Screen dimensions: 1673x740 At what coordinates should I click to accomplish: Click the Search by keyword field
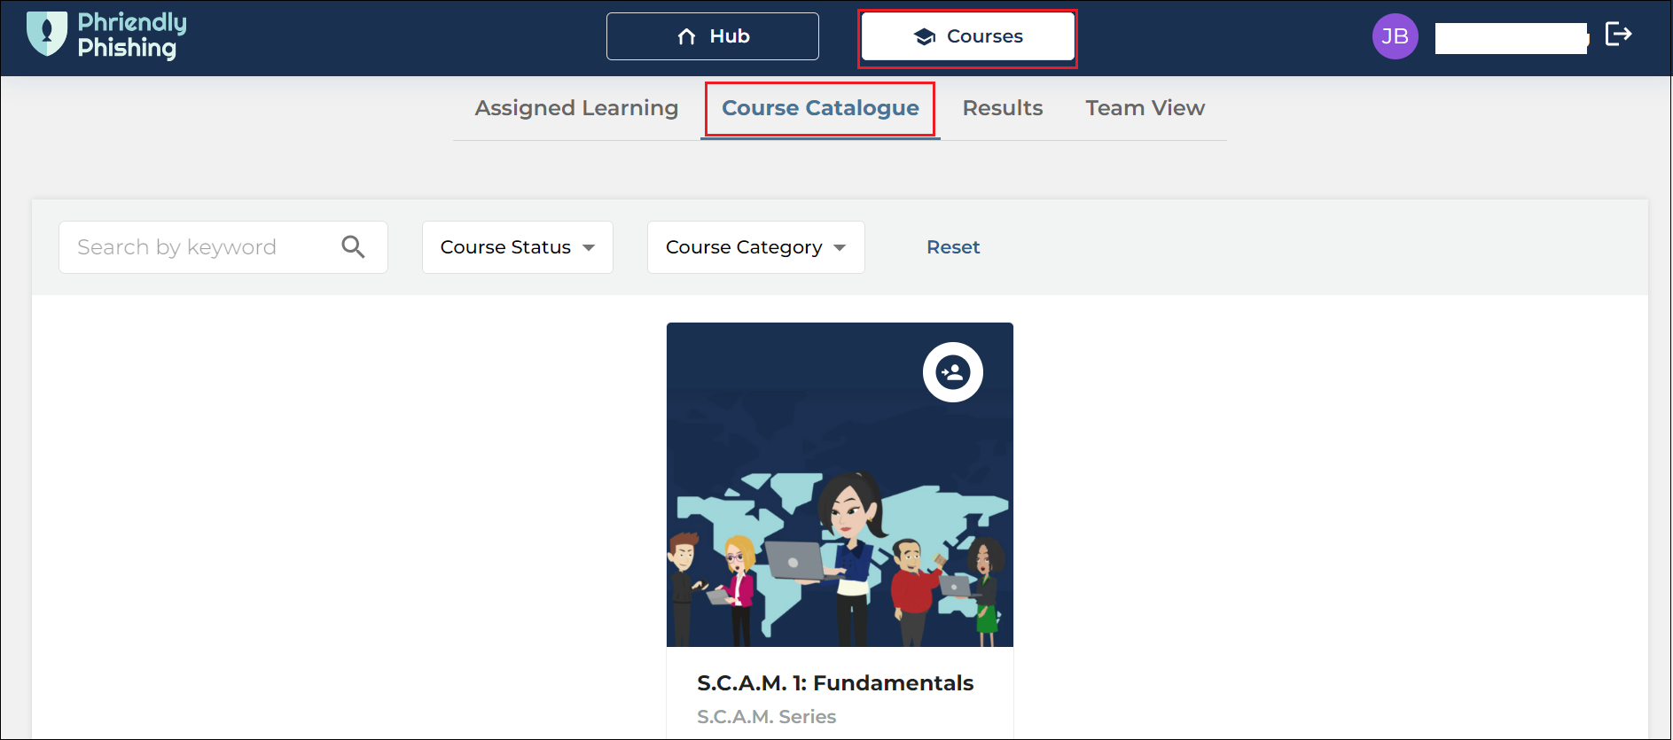(x=223, y=247)
